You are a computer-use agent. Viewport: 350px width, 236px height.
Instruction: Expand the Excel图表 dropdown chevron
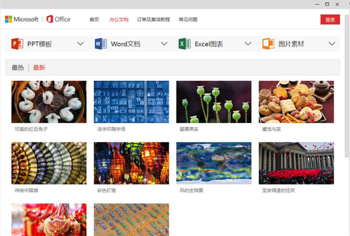point(248,44)
